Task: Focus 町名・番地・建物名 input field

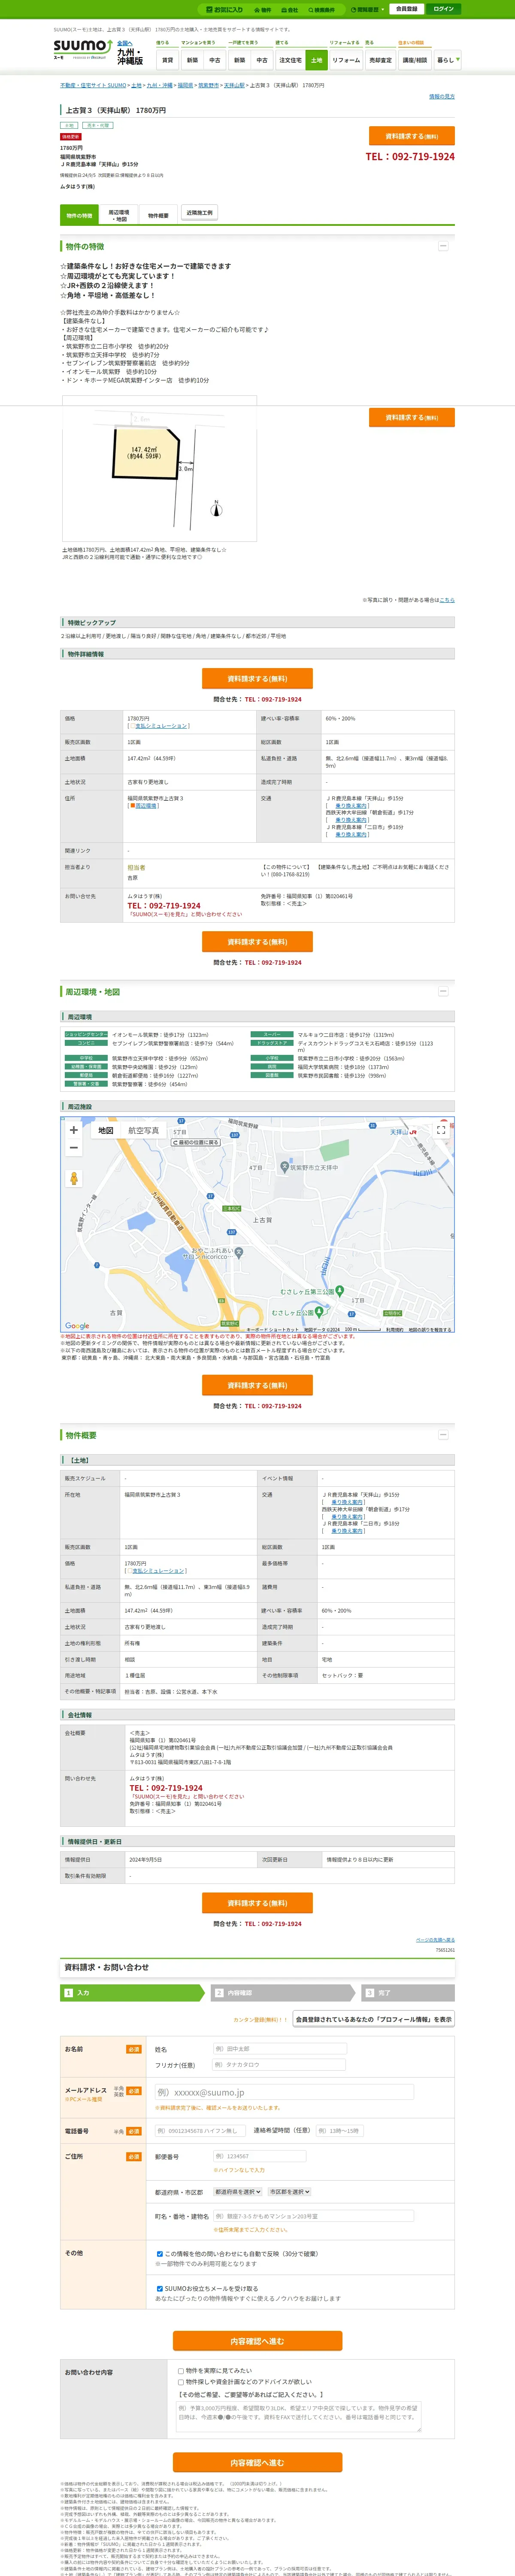Action: [x=313, y=2216]
